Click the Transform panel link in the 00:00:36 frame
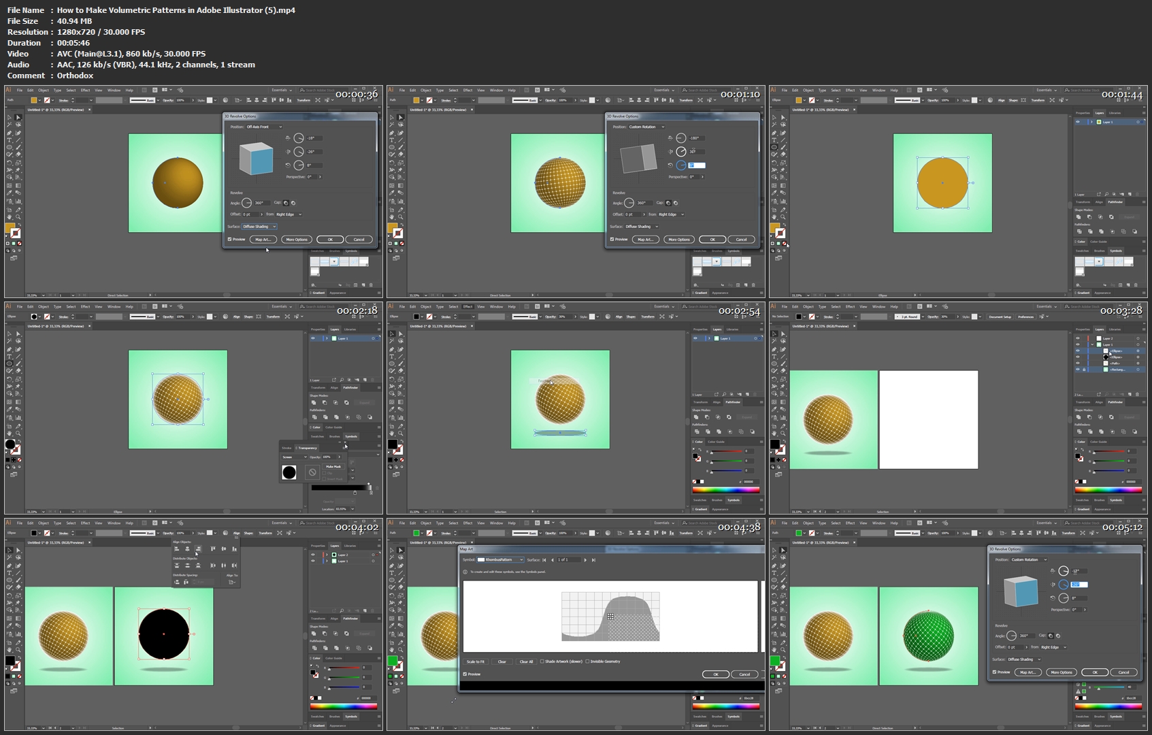This screenshot has width=1152, height=735. click(303, 100)
